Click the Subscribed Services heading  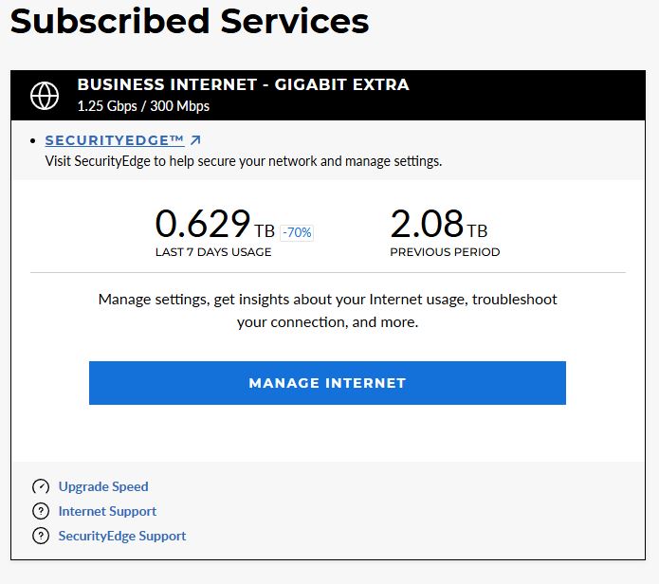(x=190, y=21)
